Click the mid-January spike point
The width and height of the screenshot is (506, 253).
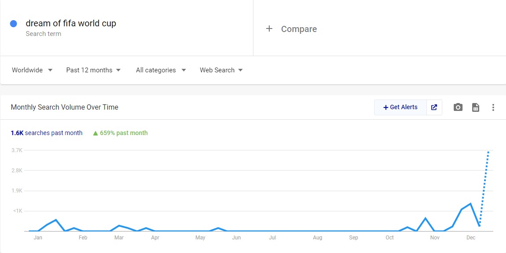[x=56, y=220]
